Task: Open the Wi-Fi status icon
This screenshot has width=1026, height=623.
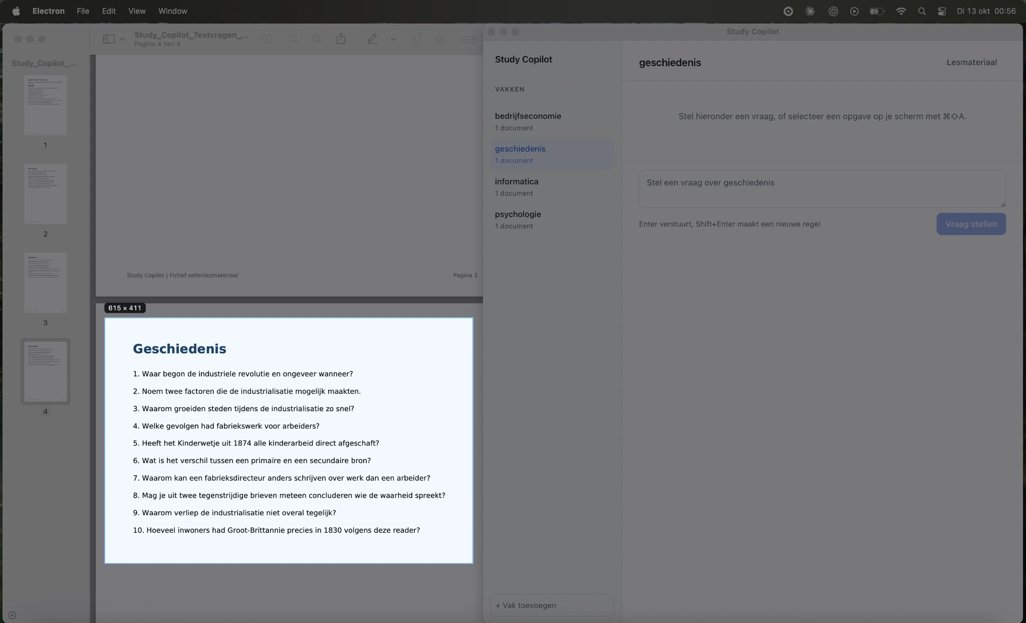Action: pyautogui.click(x=901, y=11)
